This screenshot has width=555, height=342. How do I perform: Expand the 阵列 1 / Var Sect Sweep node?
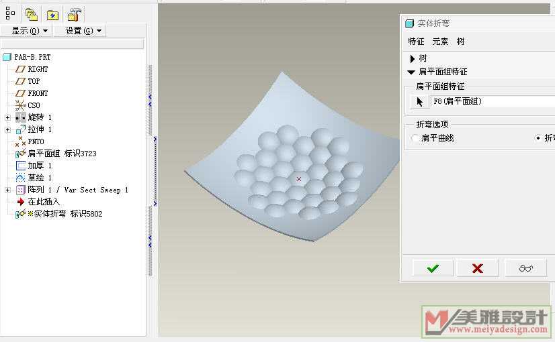click(8, 190)
